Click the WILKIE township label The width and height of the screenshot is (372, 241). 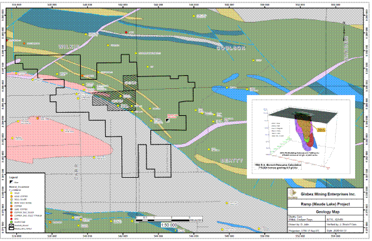69,47
